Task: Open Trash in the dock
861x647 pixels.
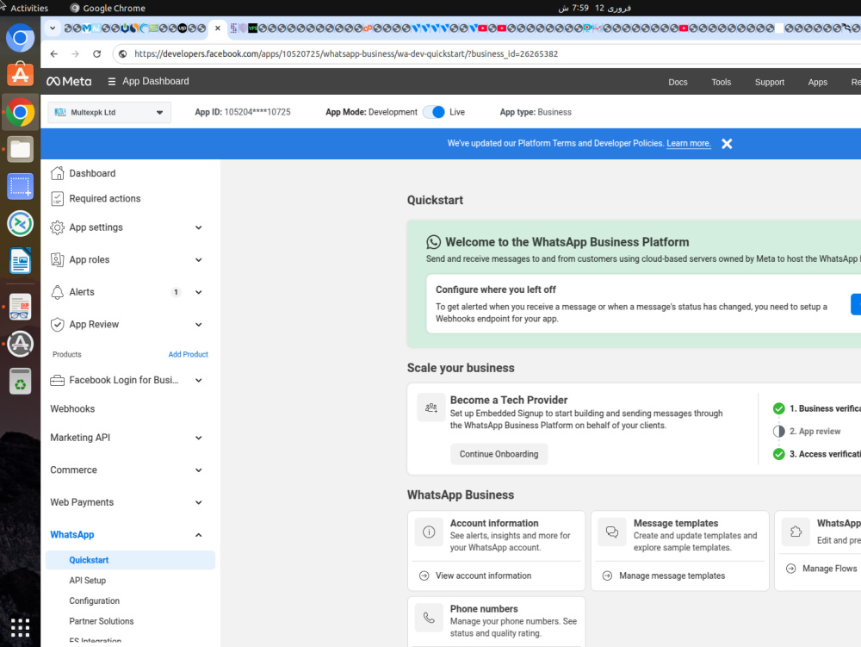Action: (21, 381)
